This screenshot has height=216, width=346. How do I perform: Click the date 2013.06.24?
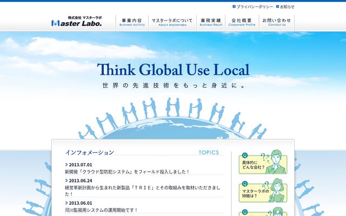pyautogui.click(x=81, y=181)
